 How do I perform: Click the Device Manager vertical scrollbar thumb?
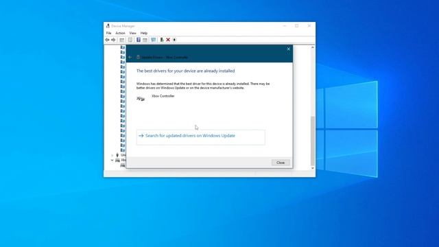tap(313, 141)
